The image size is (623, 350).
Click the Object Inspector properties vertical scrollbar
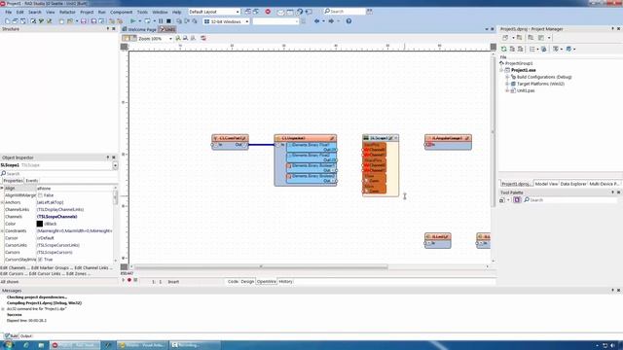pos(116,197)
